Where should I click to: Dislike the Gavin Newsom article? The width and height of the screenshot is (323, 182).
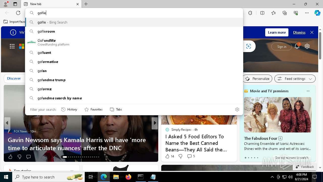point(19,157)
